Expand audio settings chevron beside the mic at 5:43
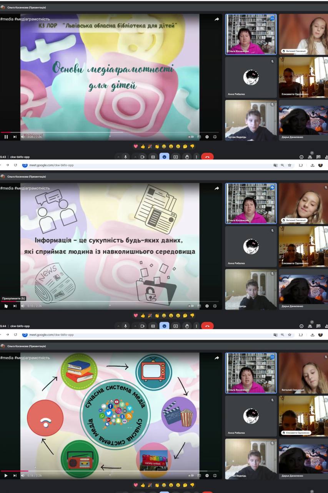328x493 pixels. [118, 157]
